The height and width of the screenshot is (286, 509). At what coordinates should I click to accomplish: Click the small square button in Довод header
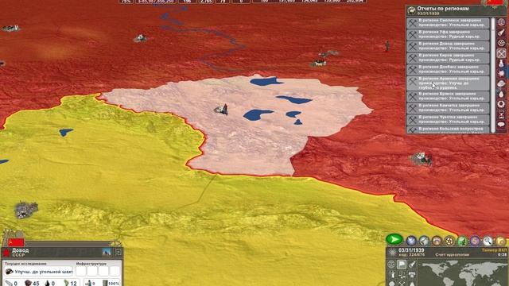118,253
